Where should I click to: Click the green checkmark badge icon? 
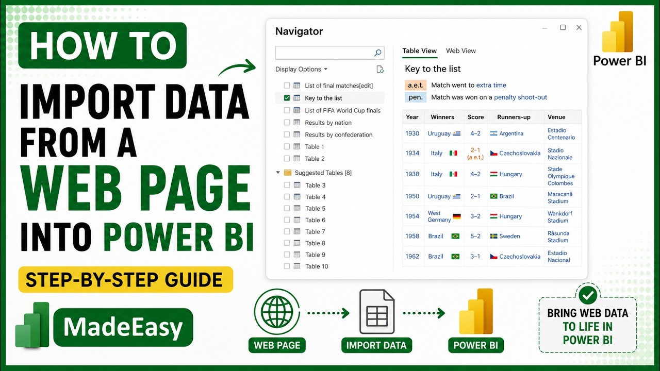[x=588, y=295]
